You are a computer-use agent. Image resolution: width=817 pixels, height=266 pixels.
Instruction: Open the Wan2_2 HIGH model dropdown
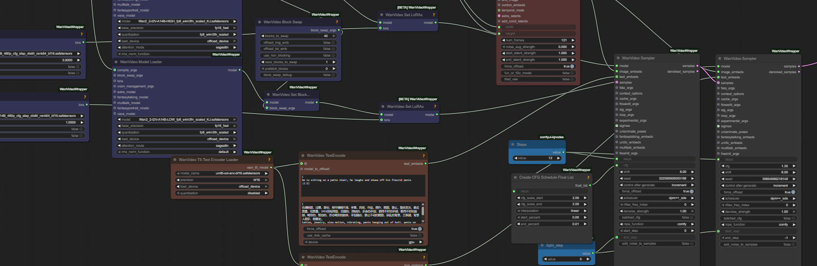click(x=177, y=21)
